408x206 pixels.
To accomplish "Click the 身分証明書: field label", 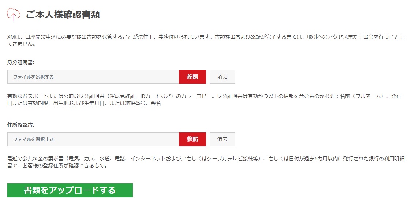I will click(21, 62).
